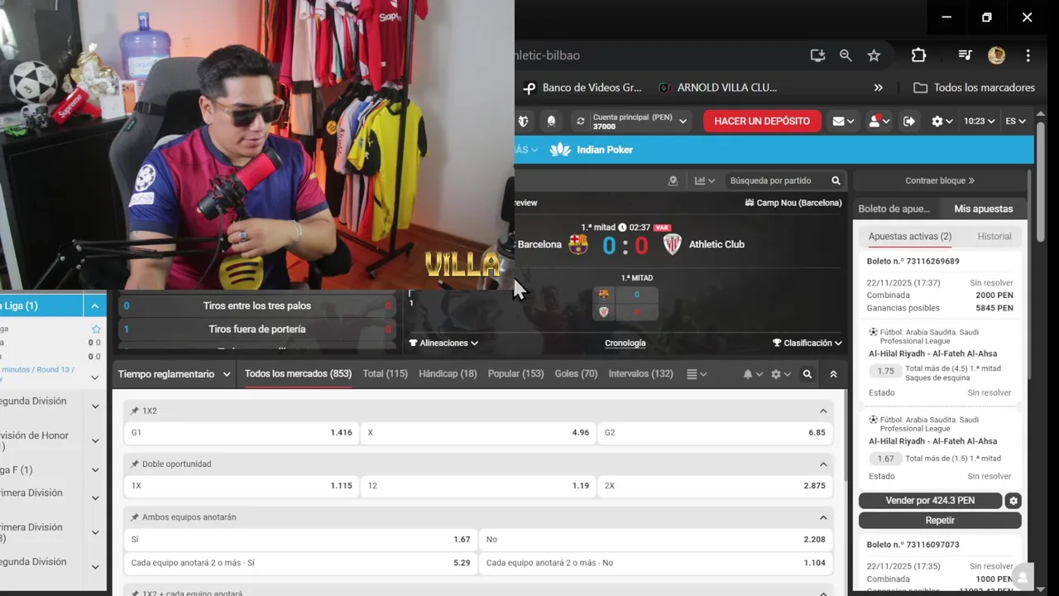The image size is (1059, 596).
Task: Show hidden bookmarks double-chevron
Action: tap(878, 88)
